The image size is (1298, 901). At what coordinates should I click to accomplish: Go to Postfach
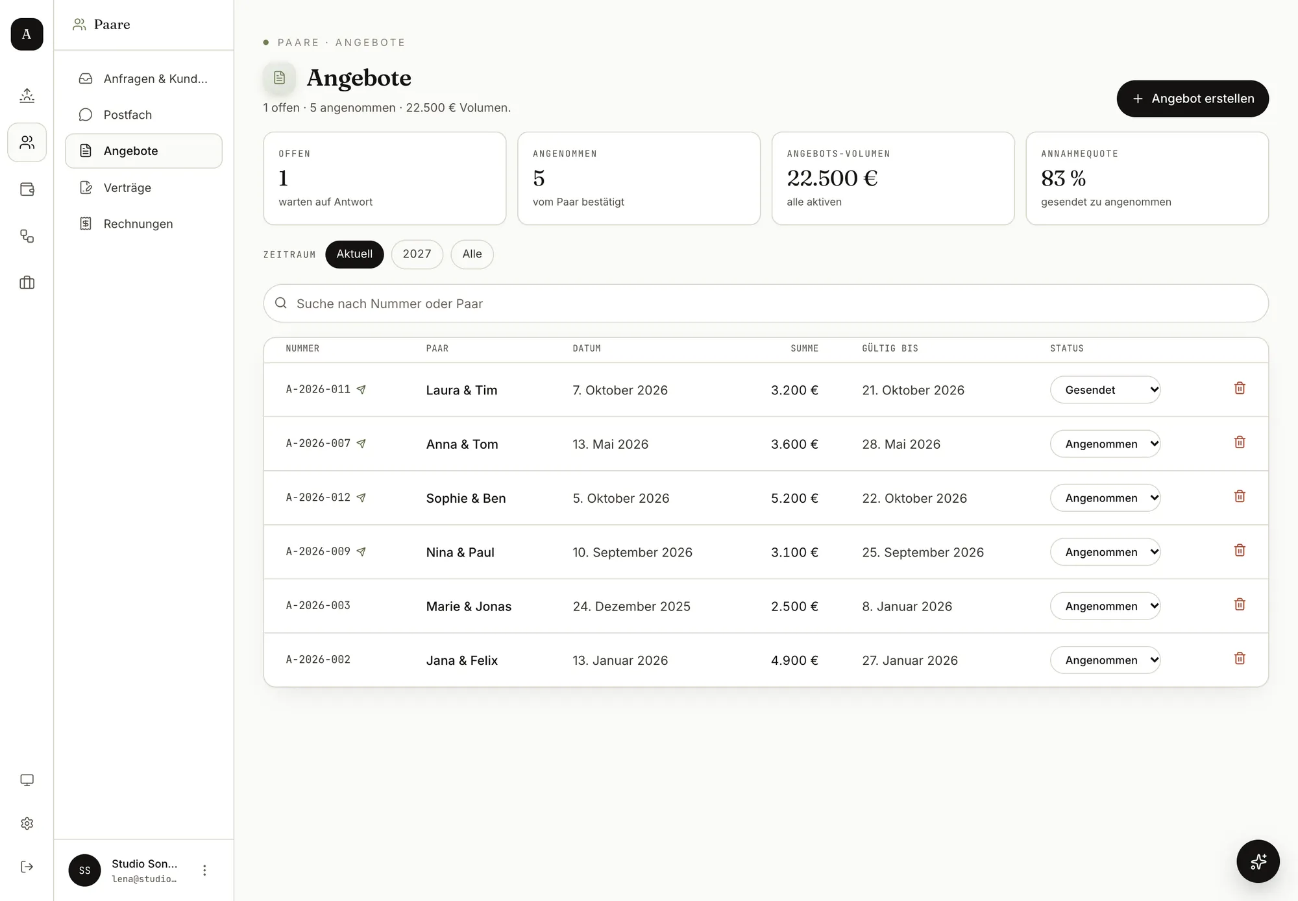pyautogui.click(x=143, y=115)
